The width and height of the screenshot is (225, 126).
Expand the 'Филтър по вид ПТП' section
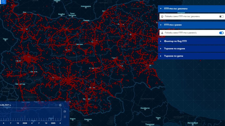[161, 41]
